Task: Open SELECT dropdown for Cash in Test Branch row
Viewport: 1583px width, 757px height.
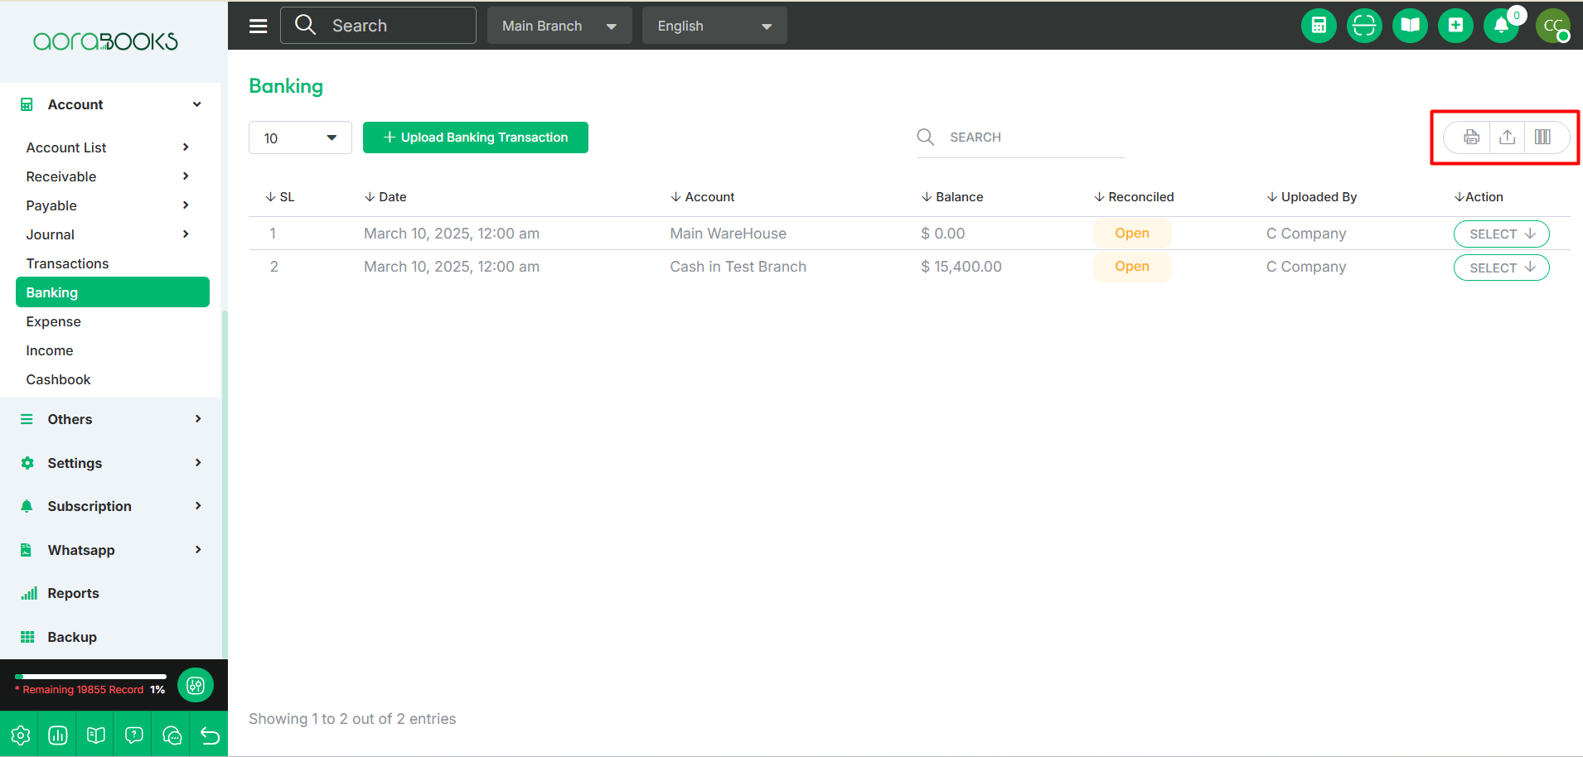Action: coord(1502,268)
